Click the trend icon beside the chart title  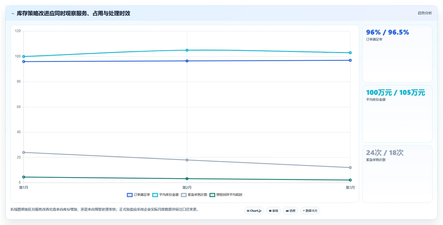tap(13, 14)
